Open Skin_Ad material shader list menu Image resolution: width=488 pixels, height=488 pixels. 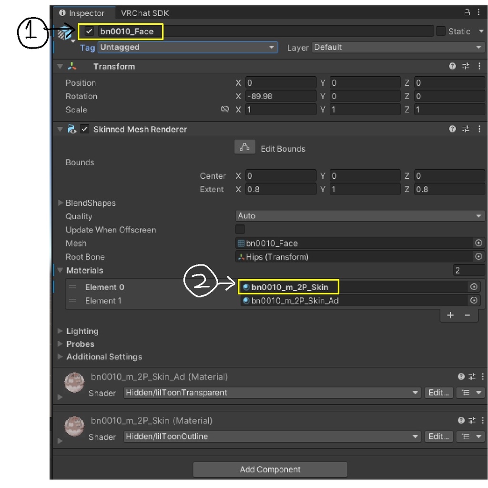(x=471, y=393)
